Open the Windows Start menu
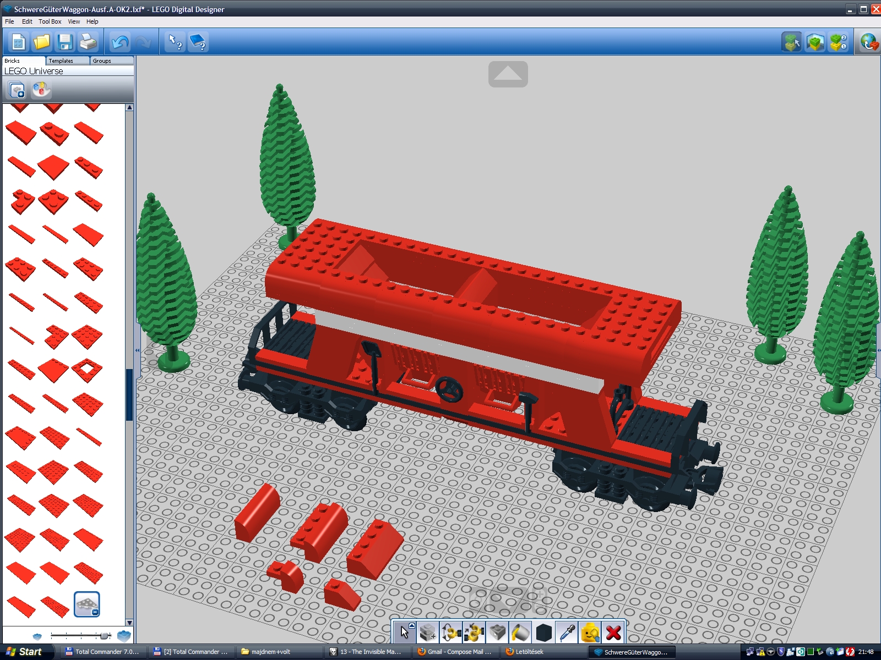Screen dimensions: 881x660 pos(24,652)
